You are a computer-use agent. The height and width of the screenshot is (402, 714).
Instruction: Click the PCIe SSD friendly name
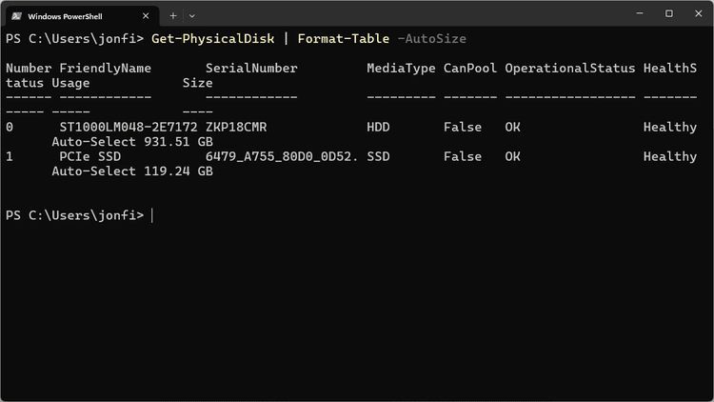coord(90,156)
